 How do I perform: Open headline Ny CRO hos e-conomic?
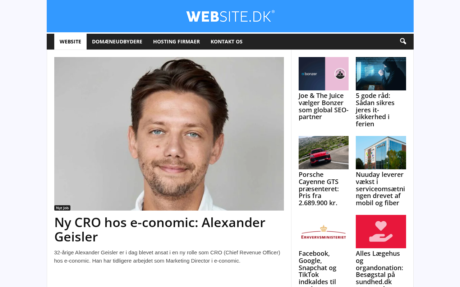160,230
